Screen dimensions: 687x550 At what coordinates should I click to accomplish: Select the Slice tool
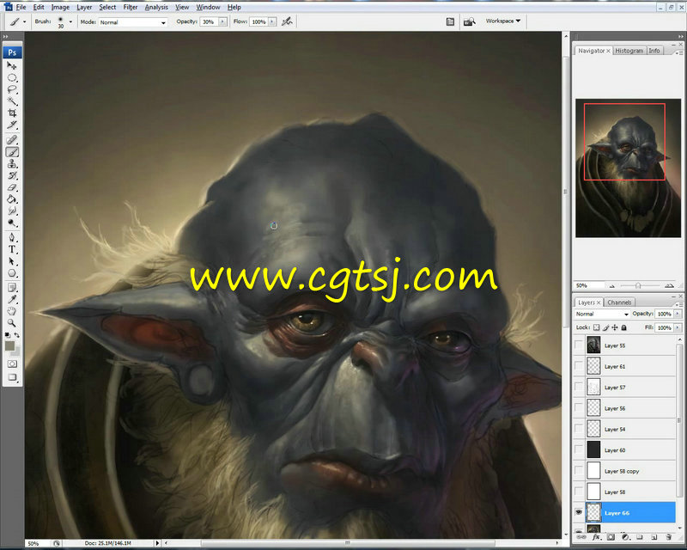[x=12, y=125]
